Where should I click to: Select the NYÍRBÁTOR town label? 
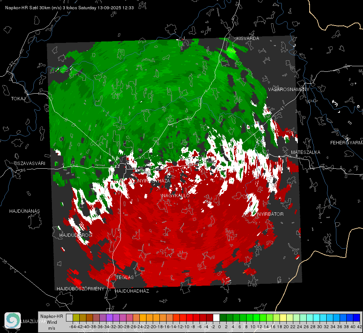[270, 214]
